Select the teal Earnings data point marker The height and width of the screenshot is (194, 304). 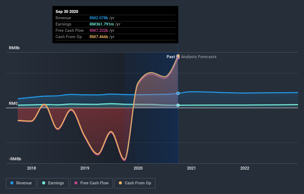coord(178,105)
